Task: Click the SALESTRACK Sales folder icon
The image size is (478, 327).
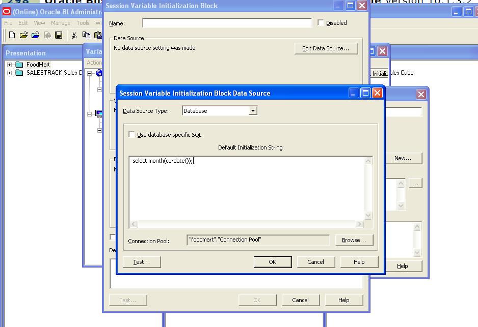Action: (19, 72)
